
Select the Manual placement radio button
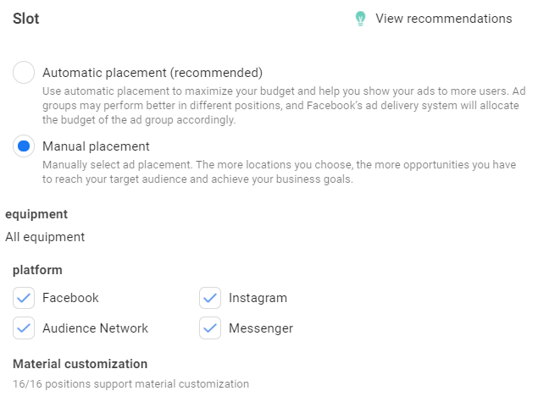(24, 146)
